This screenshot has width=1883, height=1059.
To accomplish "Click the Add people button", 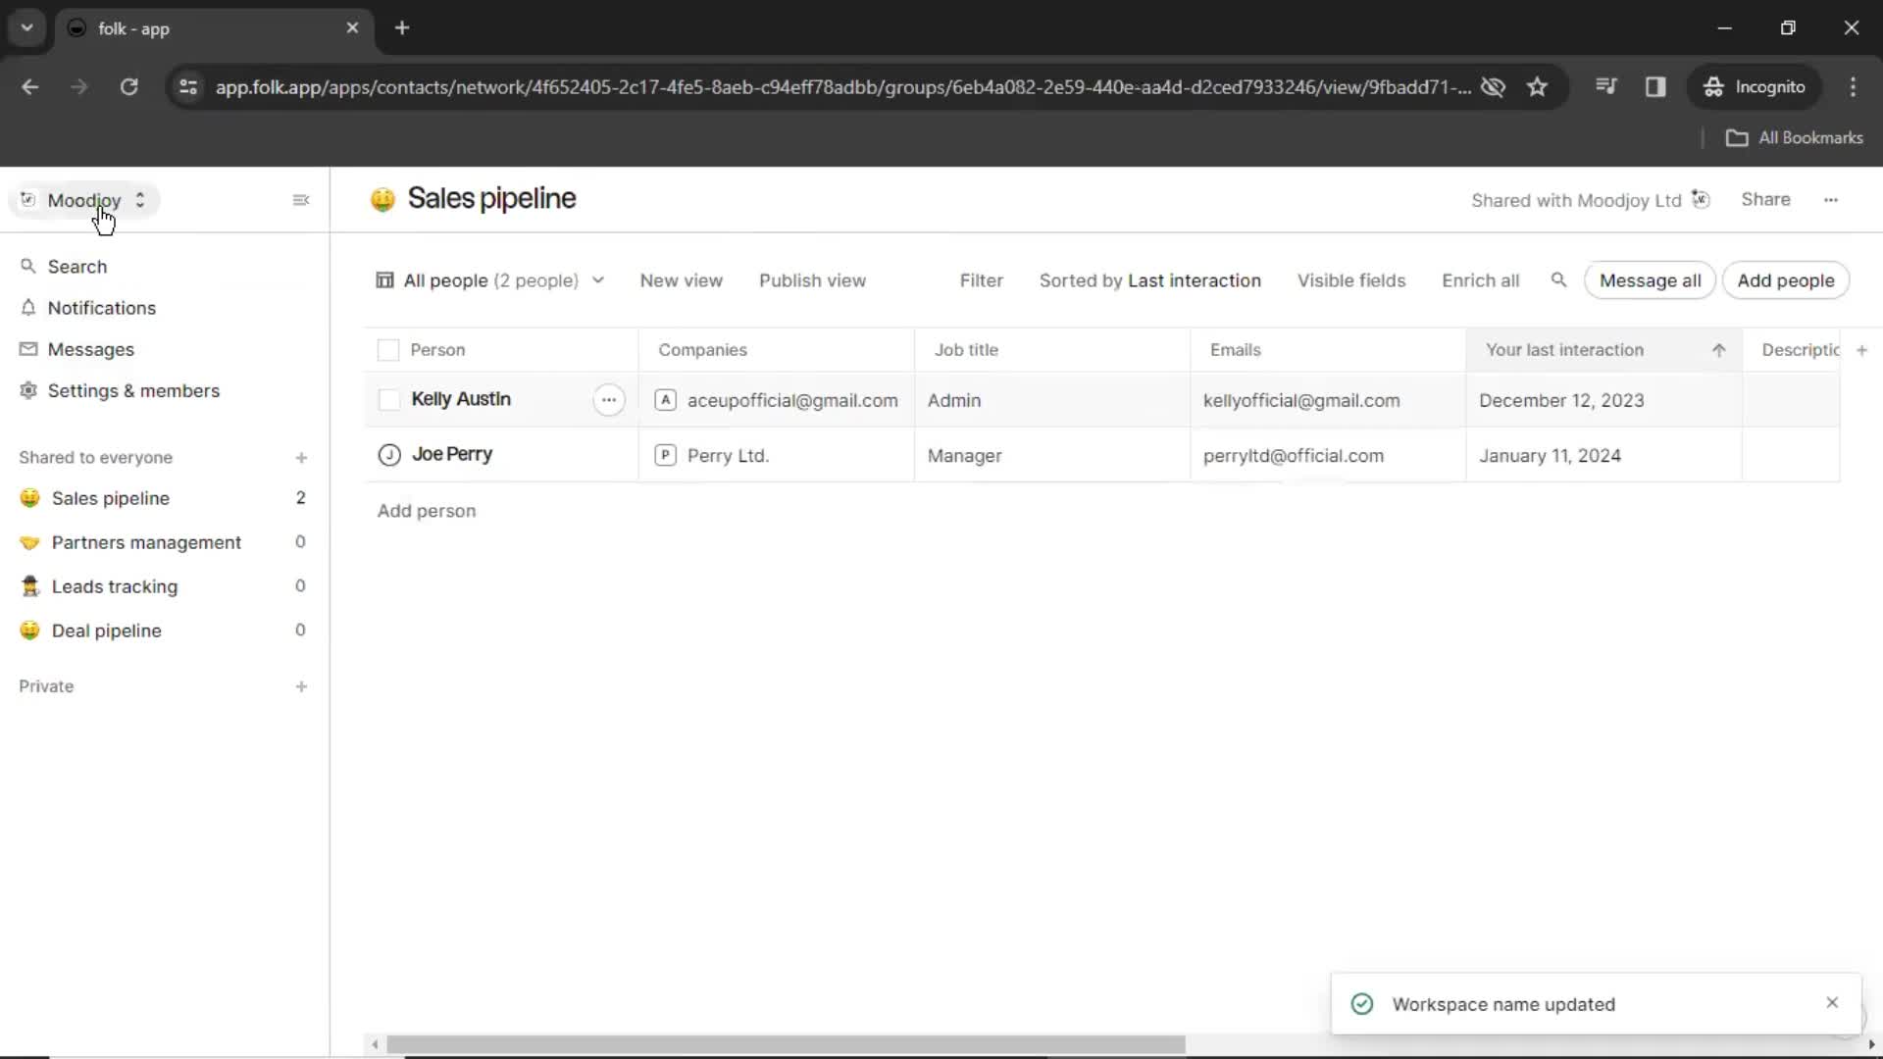I will point(1786,280).
